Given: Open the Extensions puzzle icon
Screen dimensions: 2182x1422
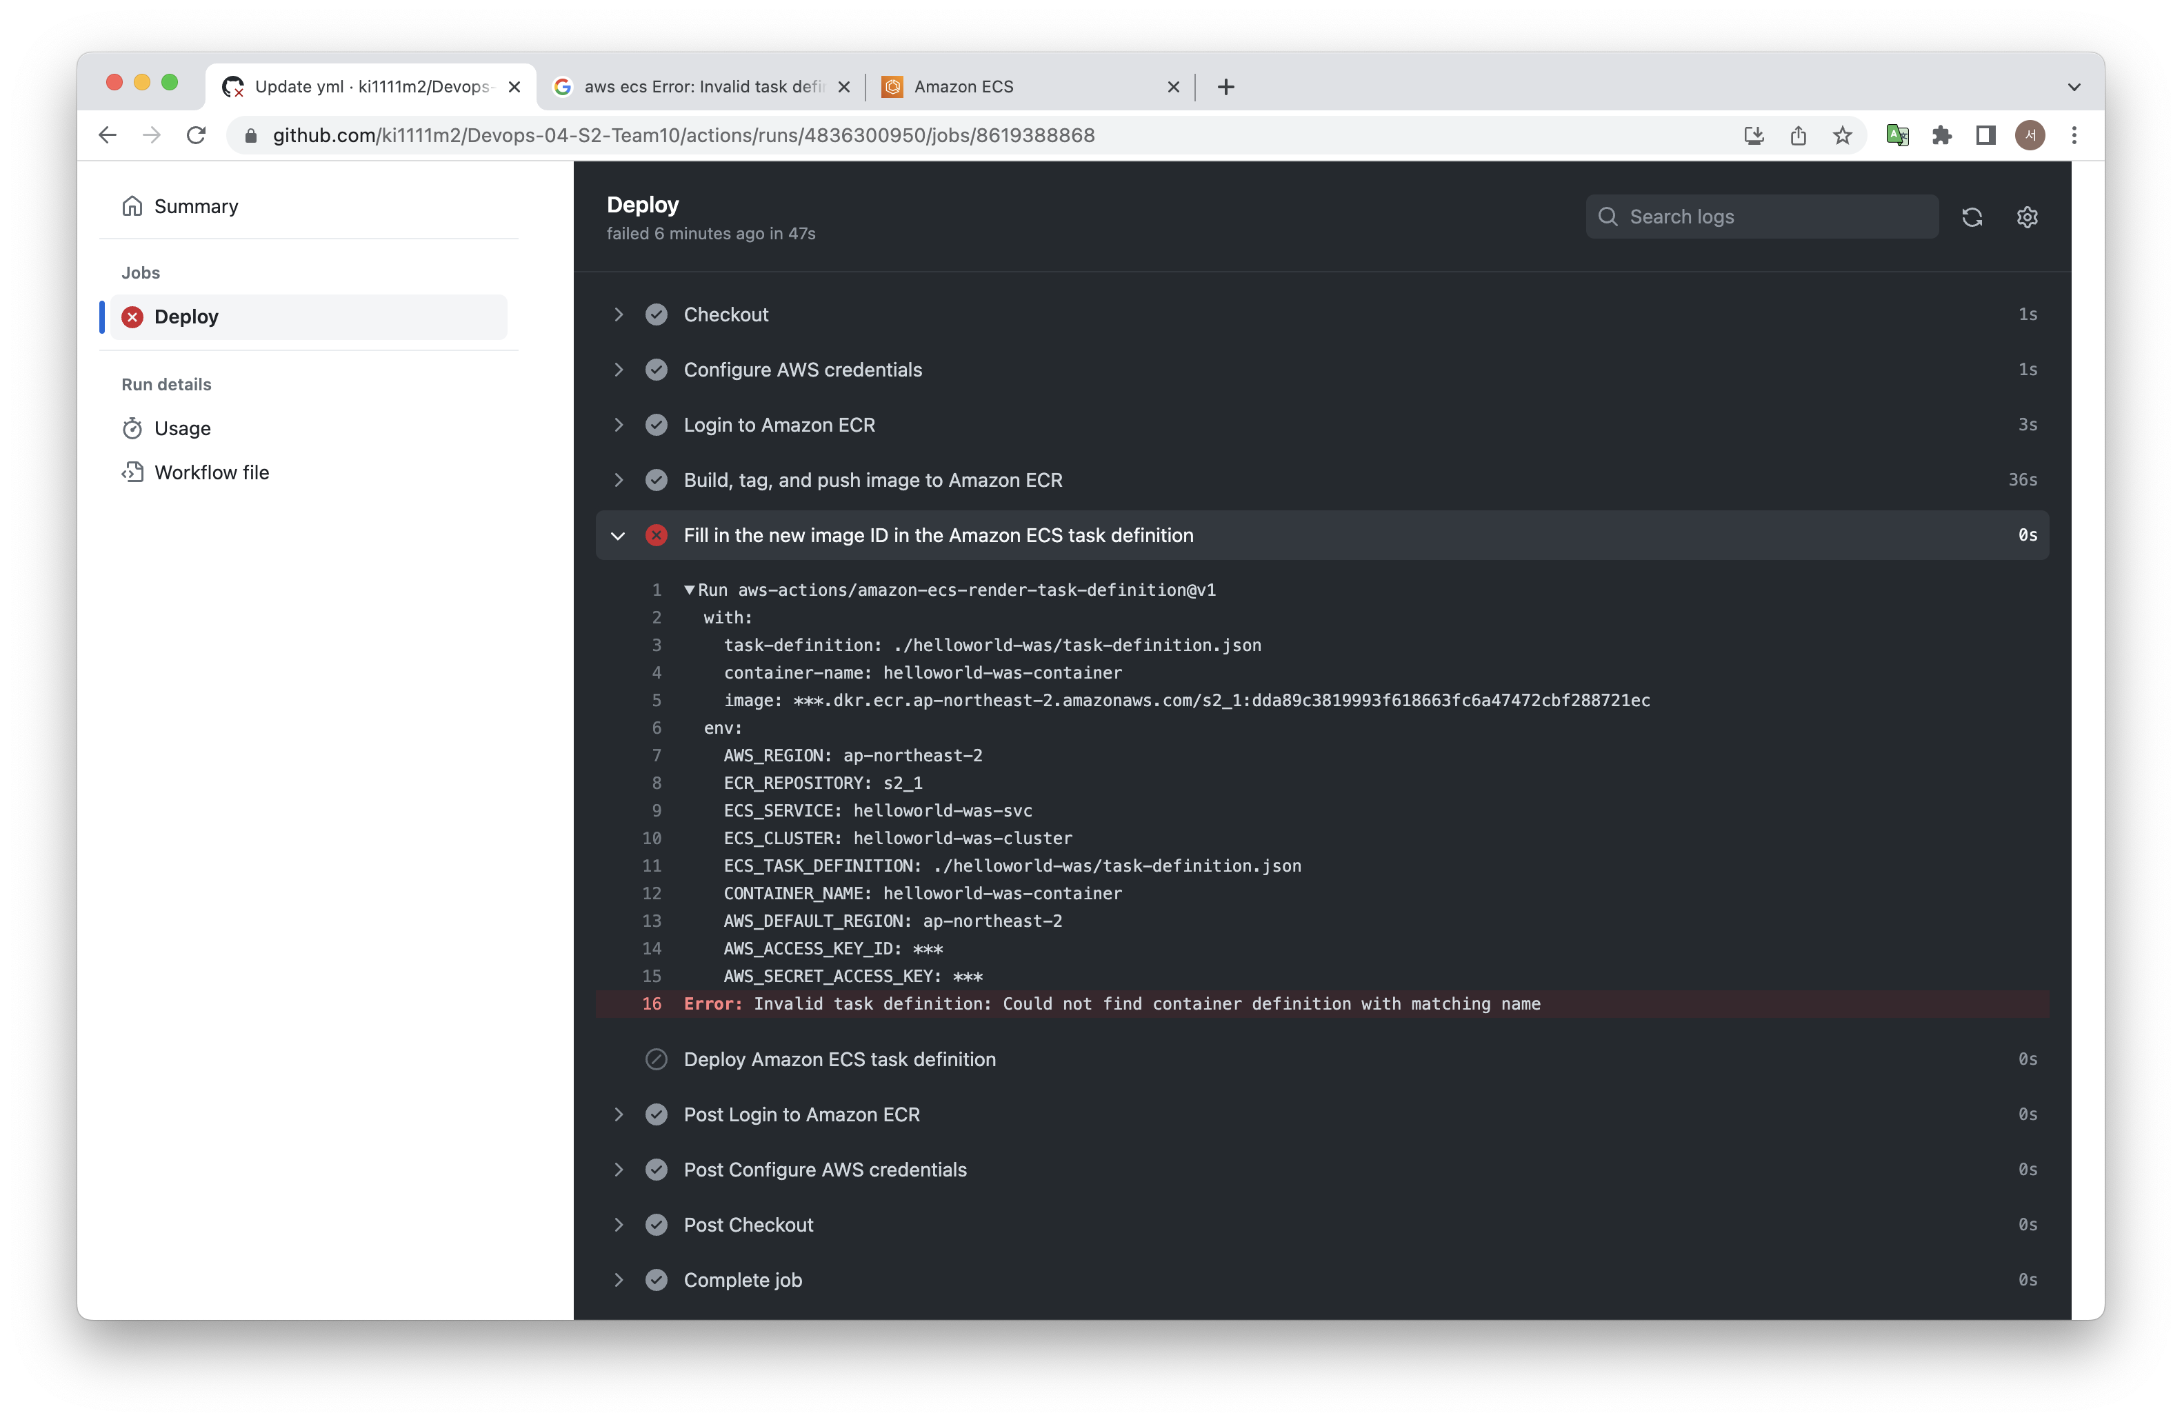Looking at the screenshot, I should 1941,136.
